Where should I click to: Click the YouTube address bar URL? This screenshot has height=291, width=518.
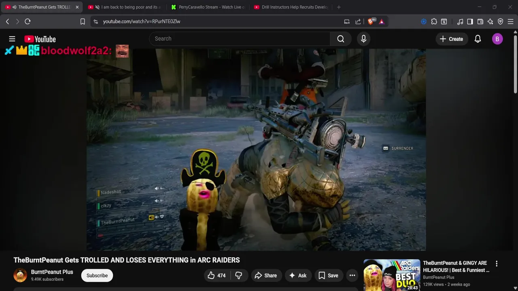142,21
